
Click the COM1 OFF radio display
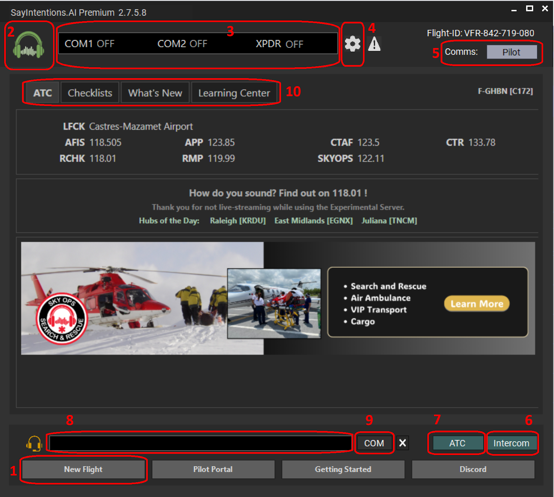[x=89, y=44]
